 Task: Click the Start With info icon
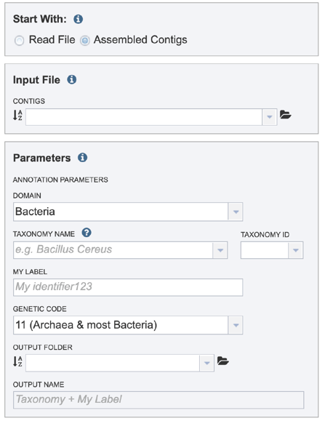78,19
